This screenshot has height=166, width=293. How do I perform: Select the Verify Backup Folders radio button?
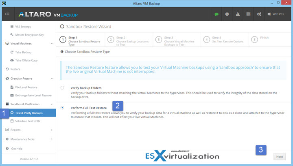click(x=62, y=88)
